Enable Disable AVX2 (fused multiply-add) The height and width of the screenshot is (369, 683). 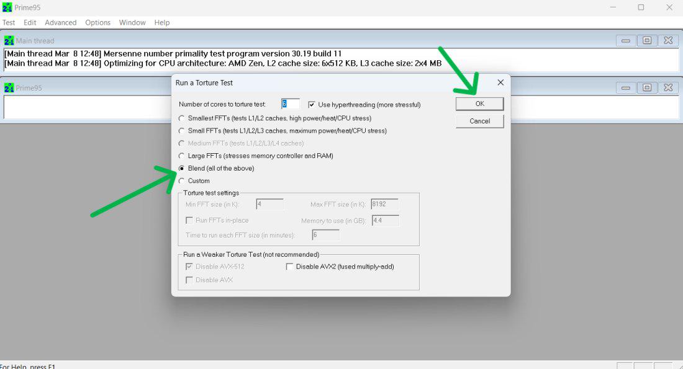(x=289, y=266)
